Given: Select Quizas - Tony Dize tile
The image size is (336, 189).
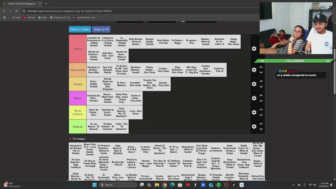Looking at the screenshot, I should [164, 84].
